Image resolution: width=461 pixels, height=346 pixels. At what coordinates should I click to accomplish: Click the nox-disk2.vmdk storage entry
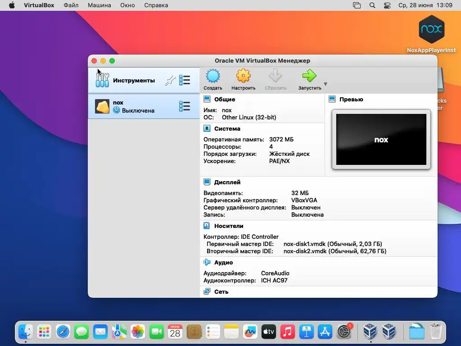click(x=335, y=251)
